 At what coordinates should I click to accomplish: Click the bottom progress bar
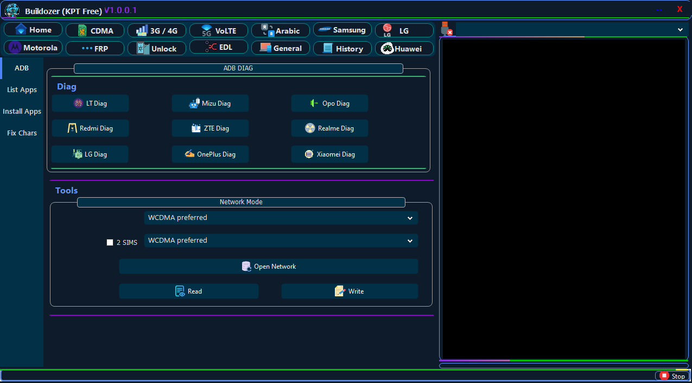click(563, 366)
